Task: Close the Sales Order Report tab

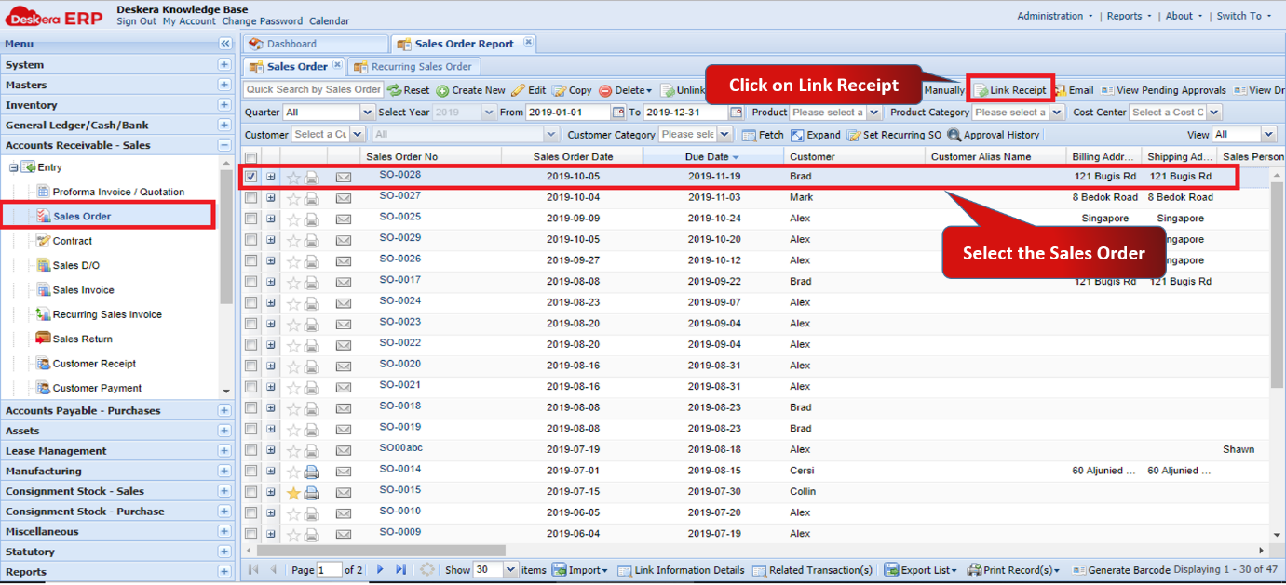Action: tap(528, 42)
